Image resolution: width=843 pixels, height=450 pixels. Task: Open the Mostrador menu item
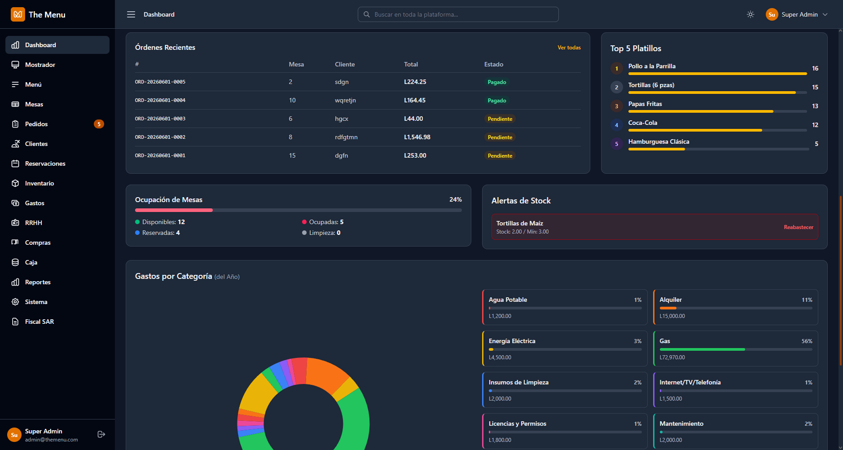[x=57, y=65]
